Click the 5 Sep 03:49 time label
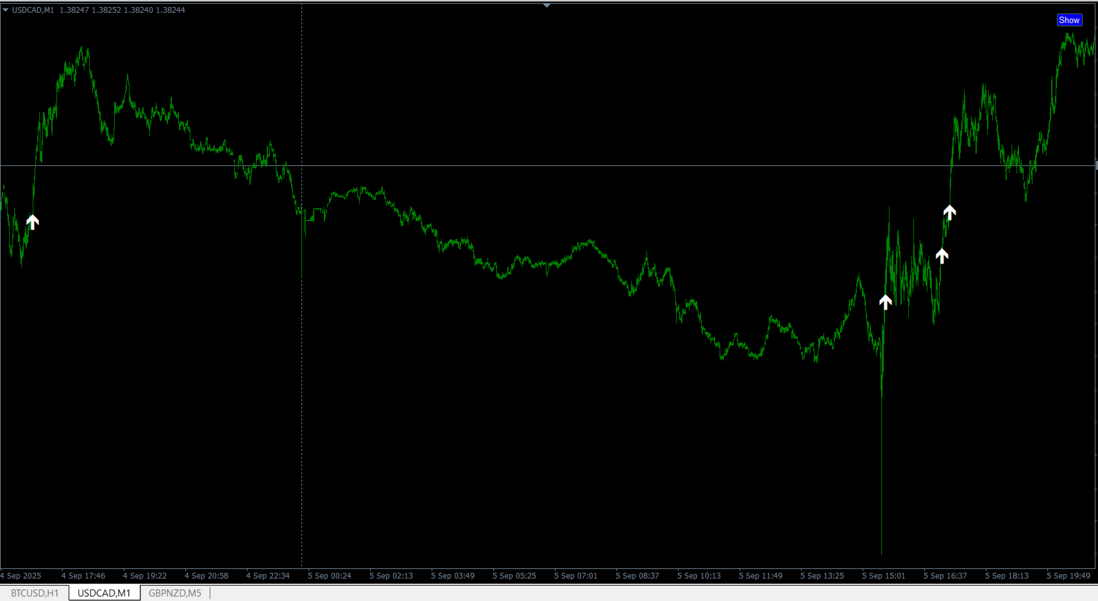Image resolution: width=1098 pixels, height=601 pixels. pos(453,576)
